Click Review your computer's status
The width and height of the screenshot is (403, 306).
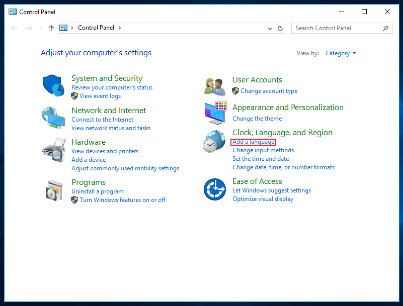tap(112, 87)
